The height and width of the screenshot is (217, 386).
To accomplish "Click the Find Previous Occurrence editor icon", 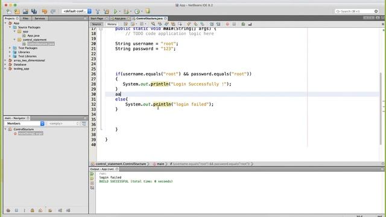I will pyautogui.click(x=160, y=24).
